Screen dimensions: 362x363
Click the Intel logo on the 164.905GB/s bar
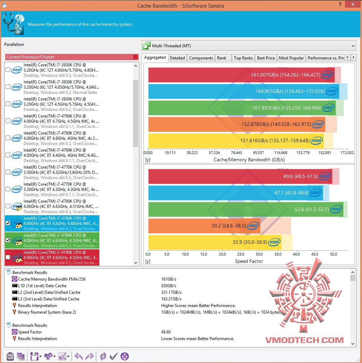point(332,91)
